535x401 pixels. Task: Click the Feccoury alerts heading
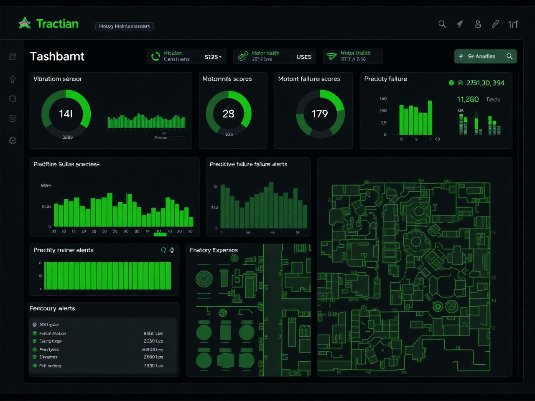(x=52, y=308)
